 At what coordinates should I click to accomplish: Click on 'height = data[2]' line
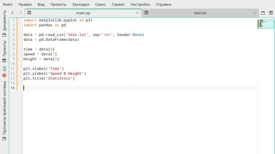click(x=41, y=59)
